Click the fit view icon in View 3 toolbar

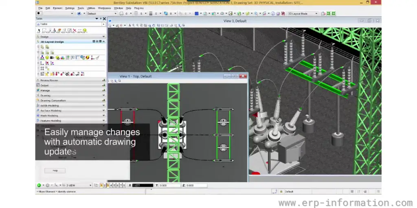[x=145, y=26]
